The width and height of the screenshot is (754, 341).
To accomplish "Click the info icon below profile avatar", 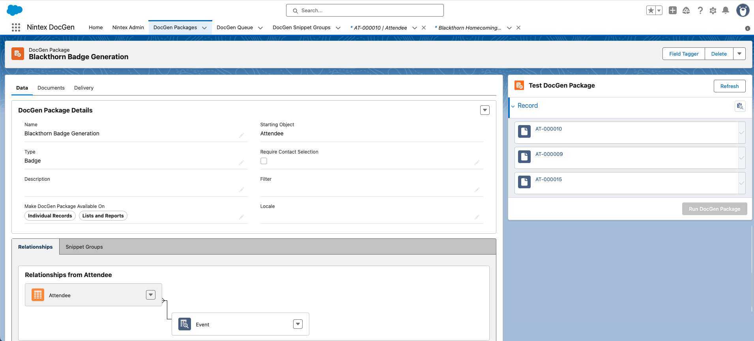I will [x=747, y=28].
